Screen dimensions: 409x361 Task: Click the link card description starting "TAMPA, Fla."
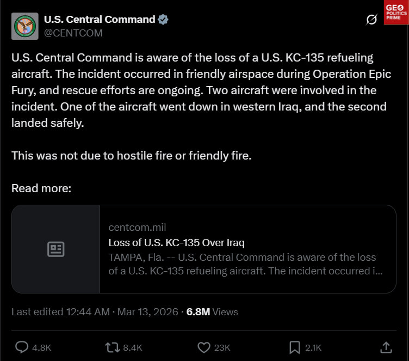click(x=245, y=264)
